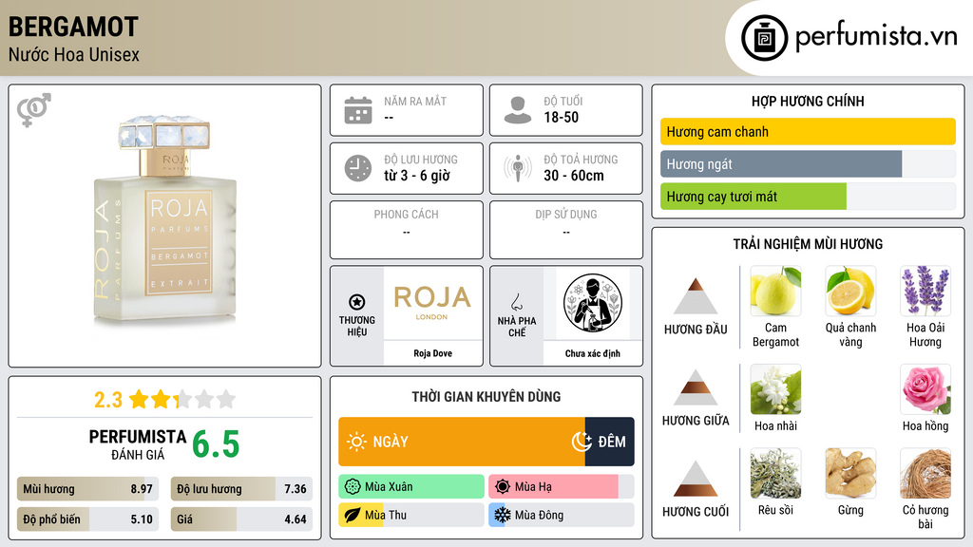973x547 pixels.
Task: Click the BERGAMOT title heading
Action: coord(73,27)
